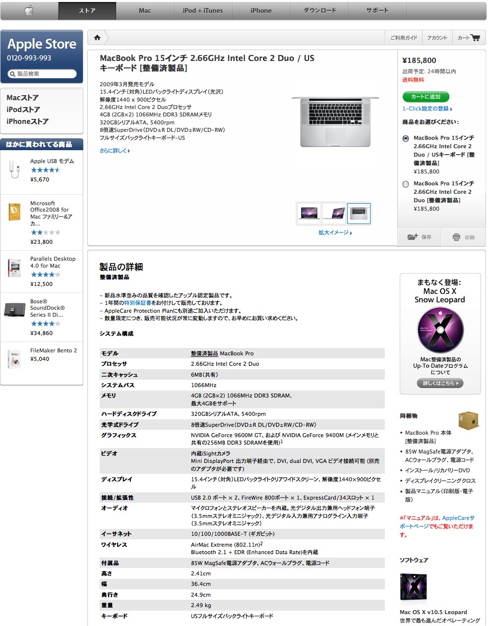Select the third keyboard-view thumbnail
Viewport: 488px width, 626px height.
click(359, 213)
